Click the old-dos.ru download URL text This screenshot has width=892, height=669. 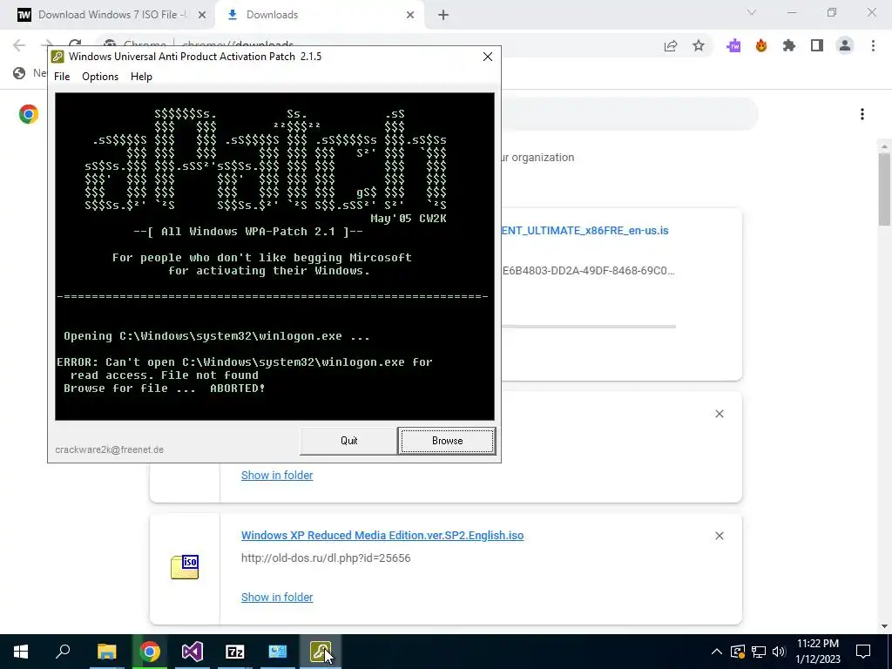pos(326,558)
